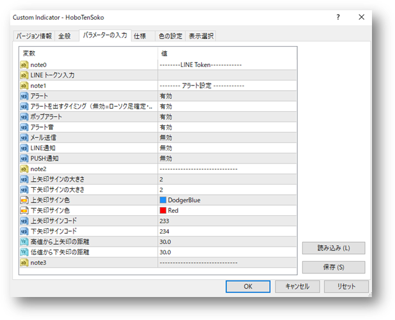Open the アラート音 value dropdown
Image resolution: width=395 pixels, height=320 pixels.
coord(227,127)
